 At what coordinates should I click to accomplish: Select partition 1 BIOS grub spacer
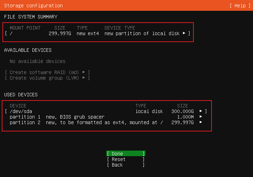coord(57,117)
